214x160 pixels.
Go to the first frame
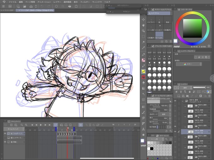pyautogui.click(x=32, y=125)
